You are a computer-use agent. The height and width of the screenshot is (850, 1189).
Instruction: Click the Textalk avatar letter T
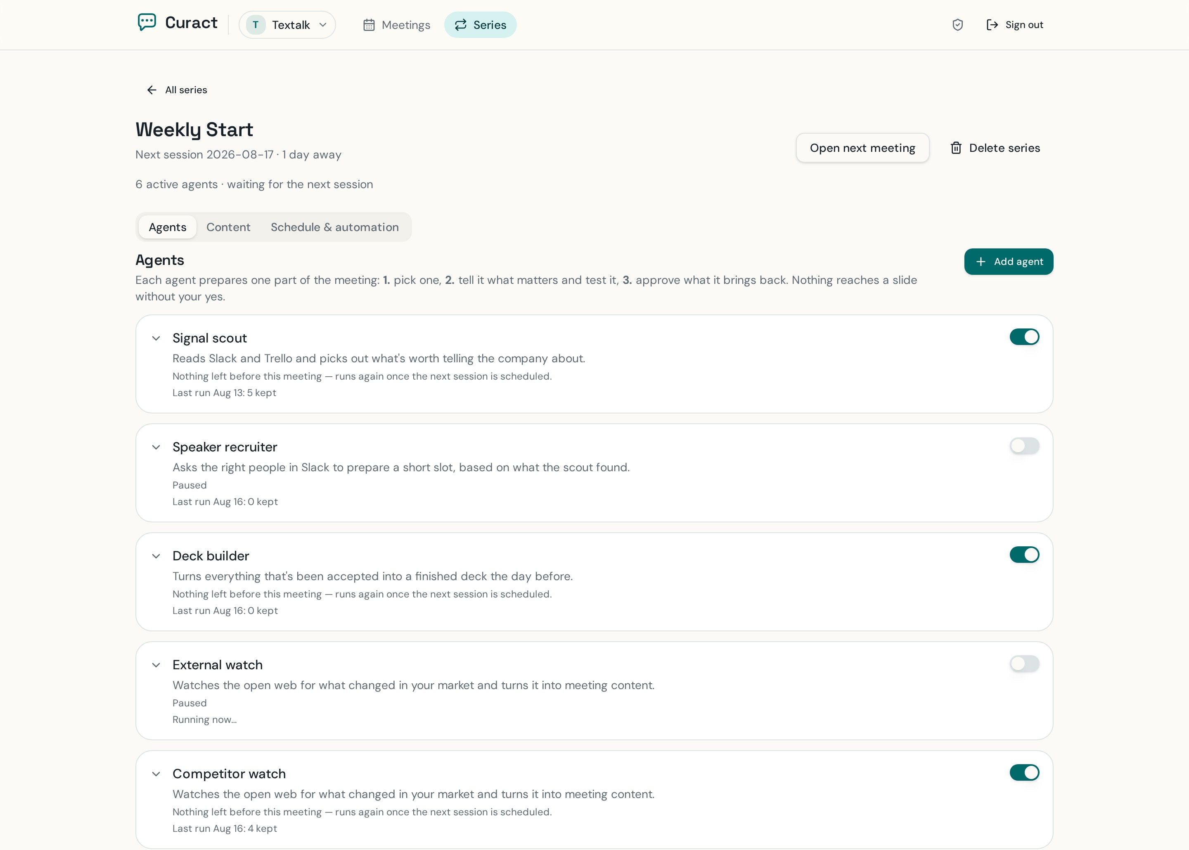click(x=256, y=25)
